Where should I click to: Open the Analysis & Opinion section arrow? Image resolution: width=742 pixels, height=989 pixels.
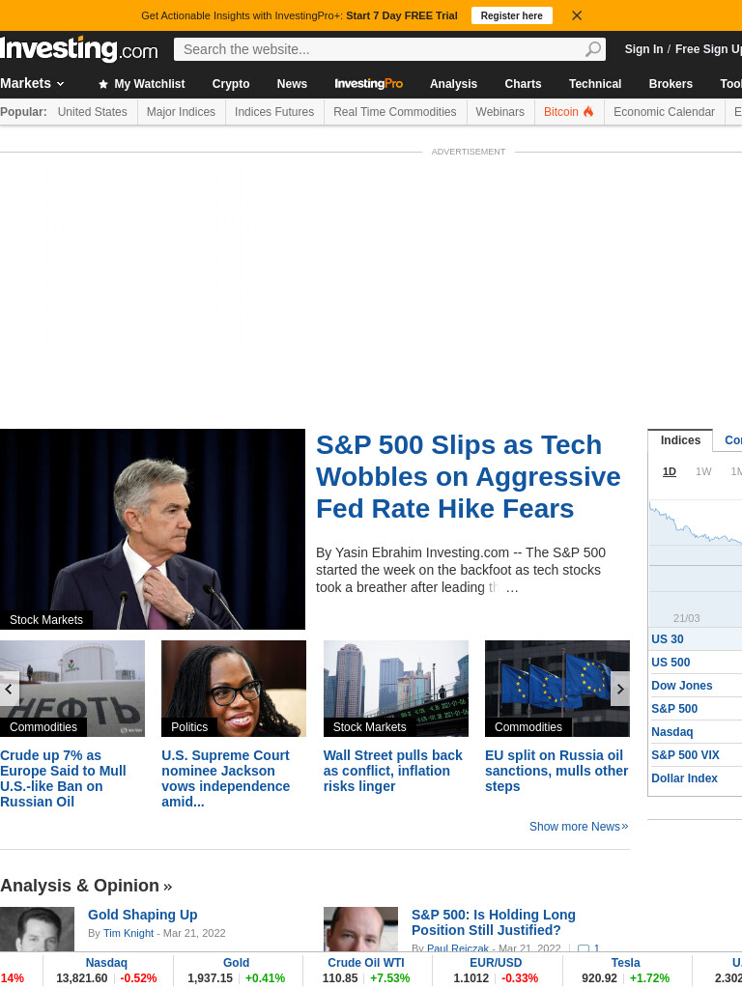(x=168, y=887)
